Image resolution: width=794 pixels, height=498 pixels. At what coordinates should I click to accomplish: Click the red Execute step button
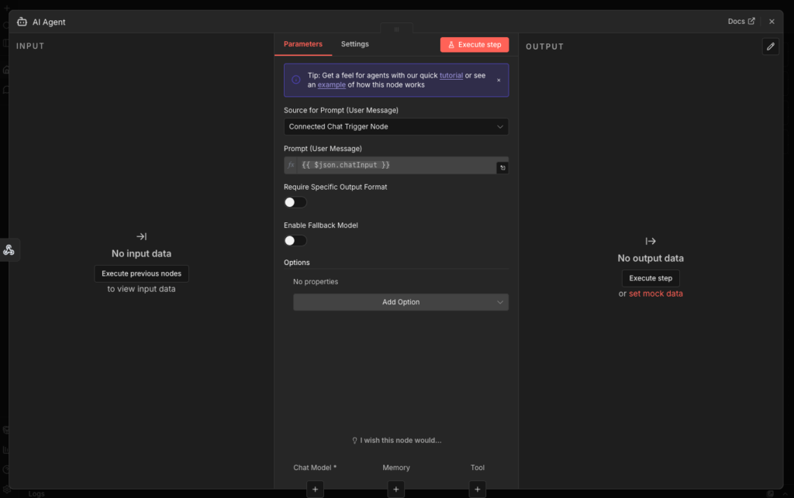point(475,45)
